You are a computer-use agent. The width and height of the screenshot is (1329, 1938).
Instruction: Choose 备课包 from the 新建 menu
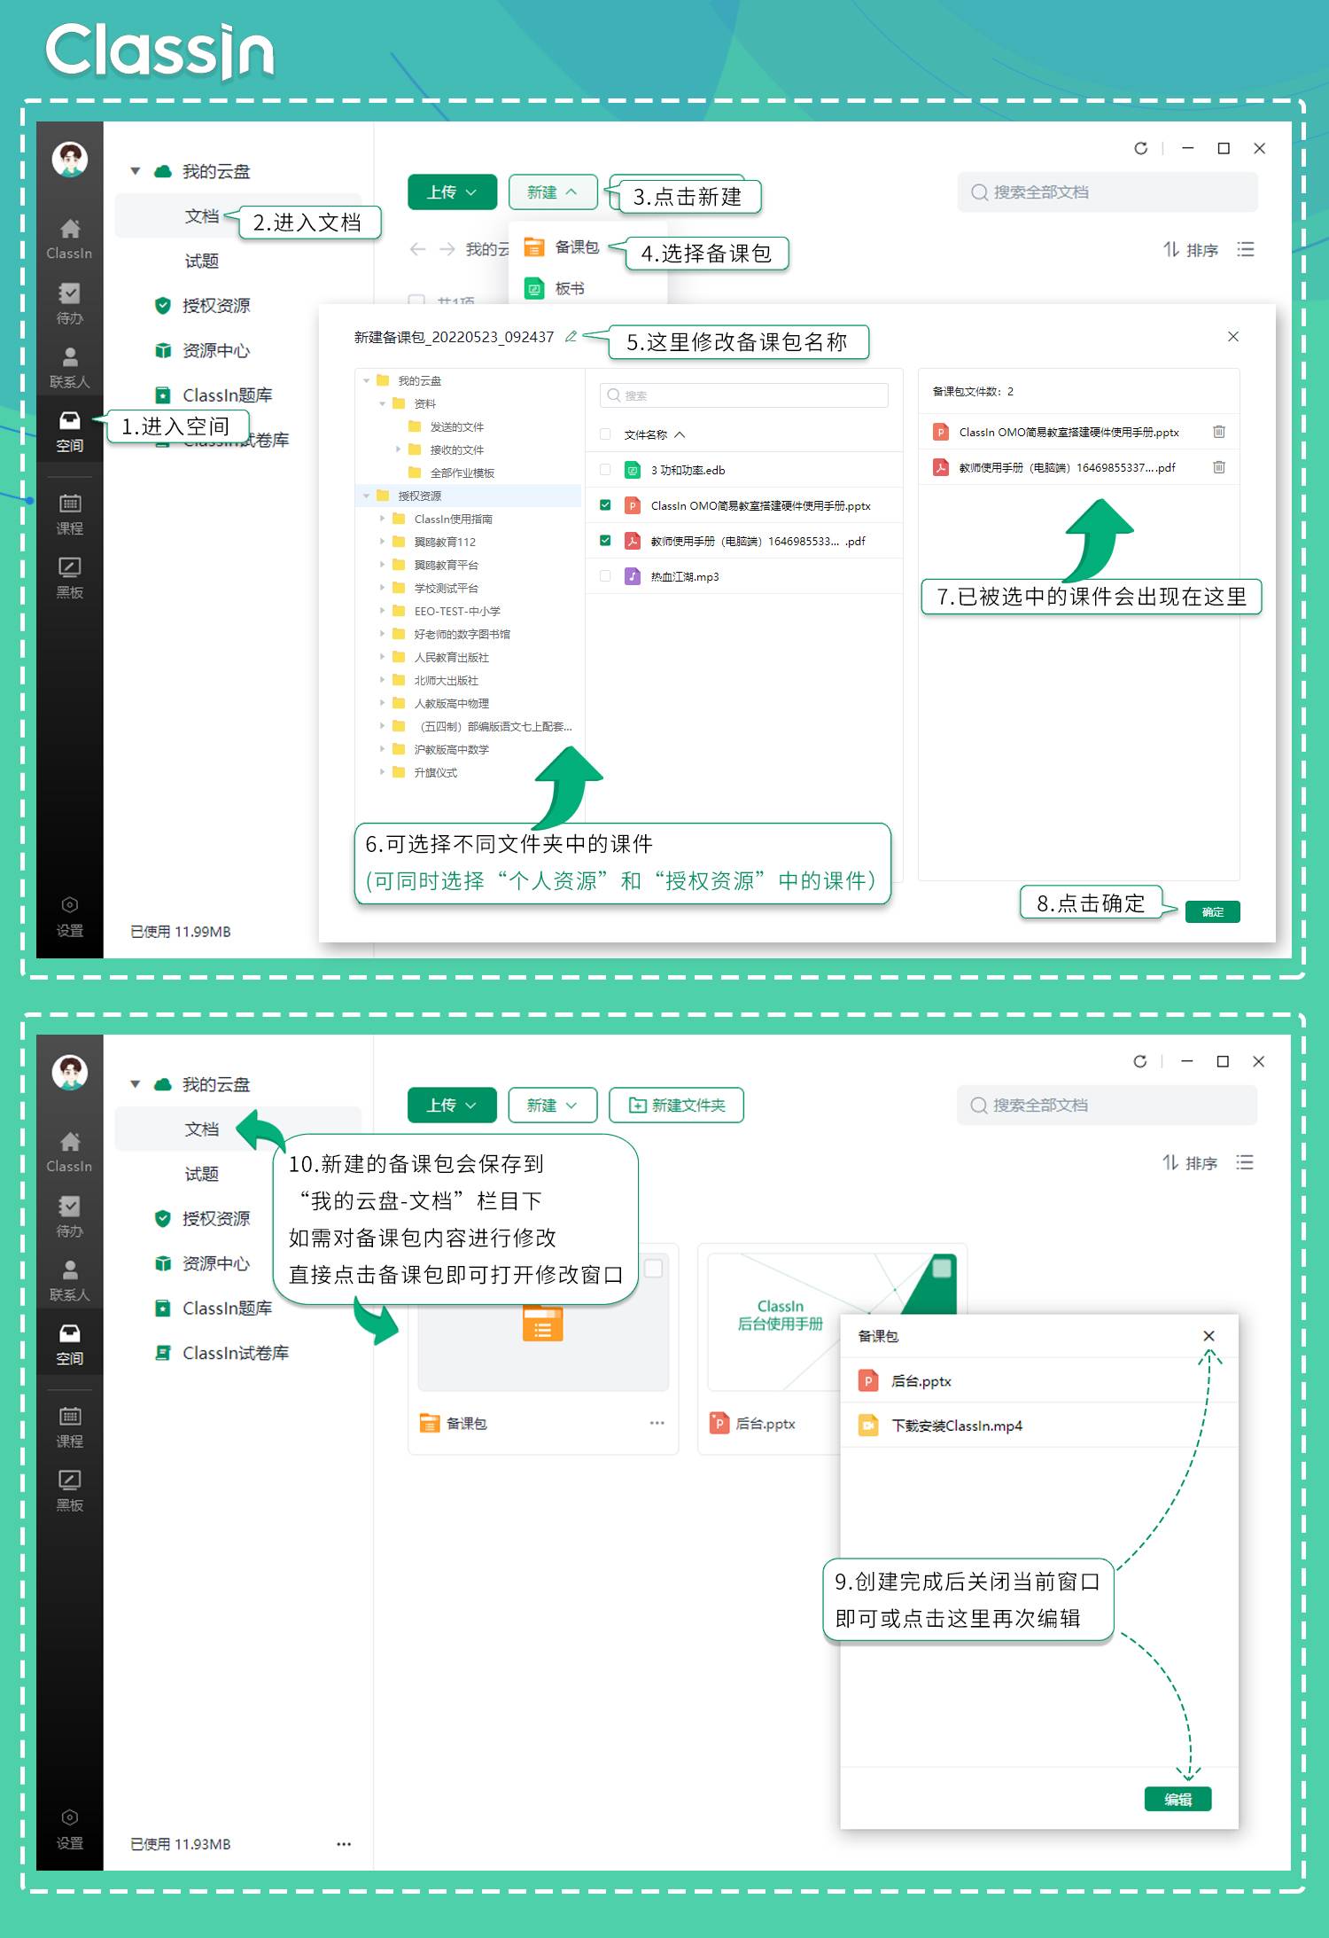tap(562, 247)
